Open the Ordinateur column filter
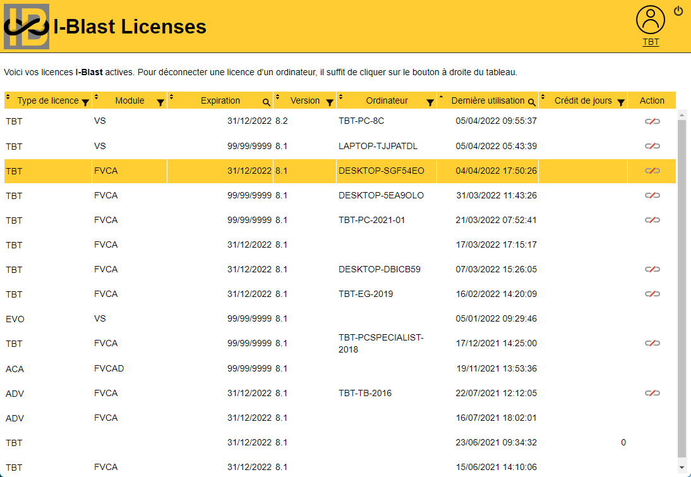Viewport: 691px width, 477px height. pyautogui.click(x=430, y=101)
